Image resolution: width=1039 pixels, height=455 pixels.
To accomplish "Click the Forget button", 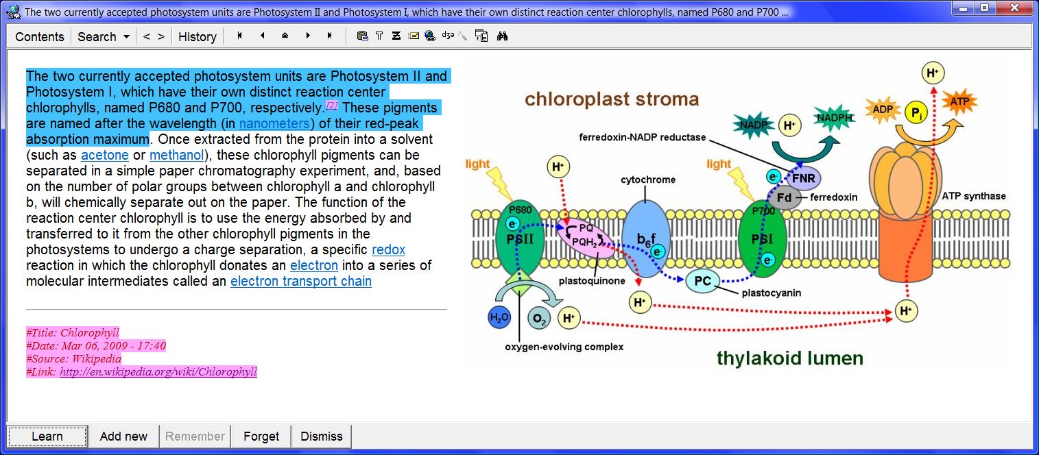I will pos(261,436).
